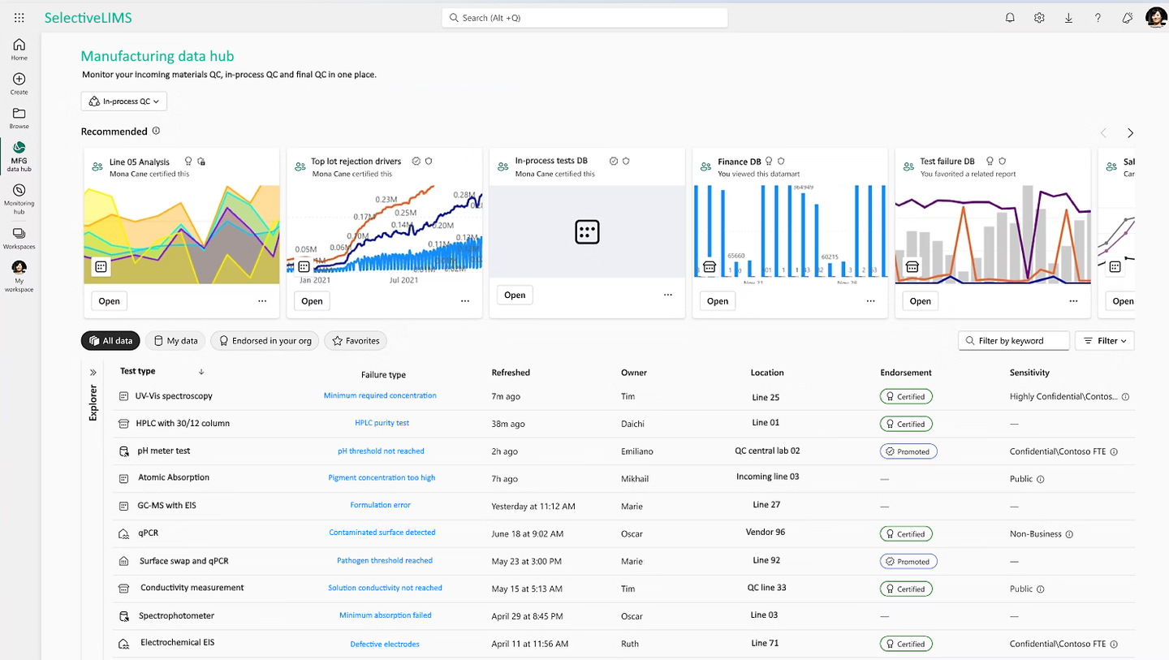Select the All data tab
1169x660 pixels.
[x=111, y=341]
